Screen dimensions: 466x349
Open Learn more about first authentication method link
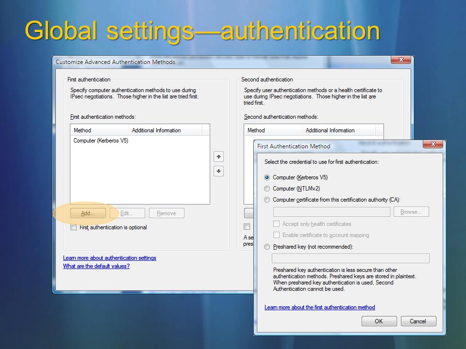(x=320, y=307)
